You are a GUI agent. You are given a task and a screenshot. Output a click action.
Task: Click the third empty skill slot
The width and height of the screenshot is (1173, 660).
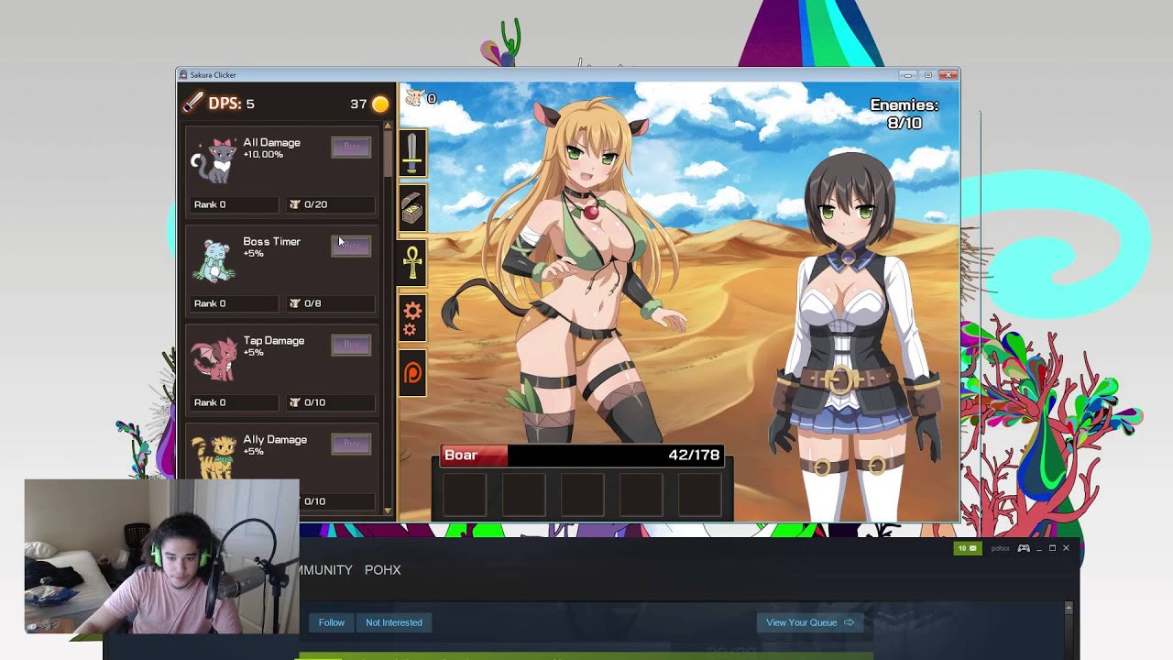(582, 493)
